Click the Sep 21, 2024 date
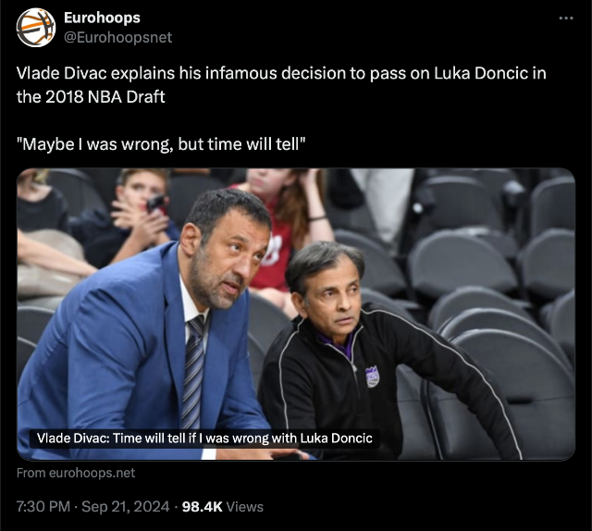The width and height of the screenshot is (592, 531). [x=126, y=506]
